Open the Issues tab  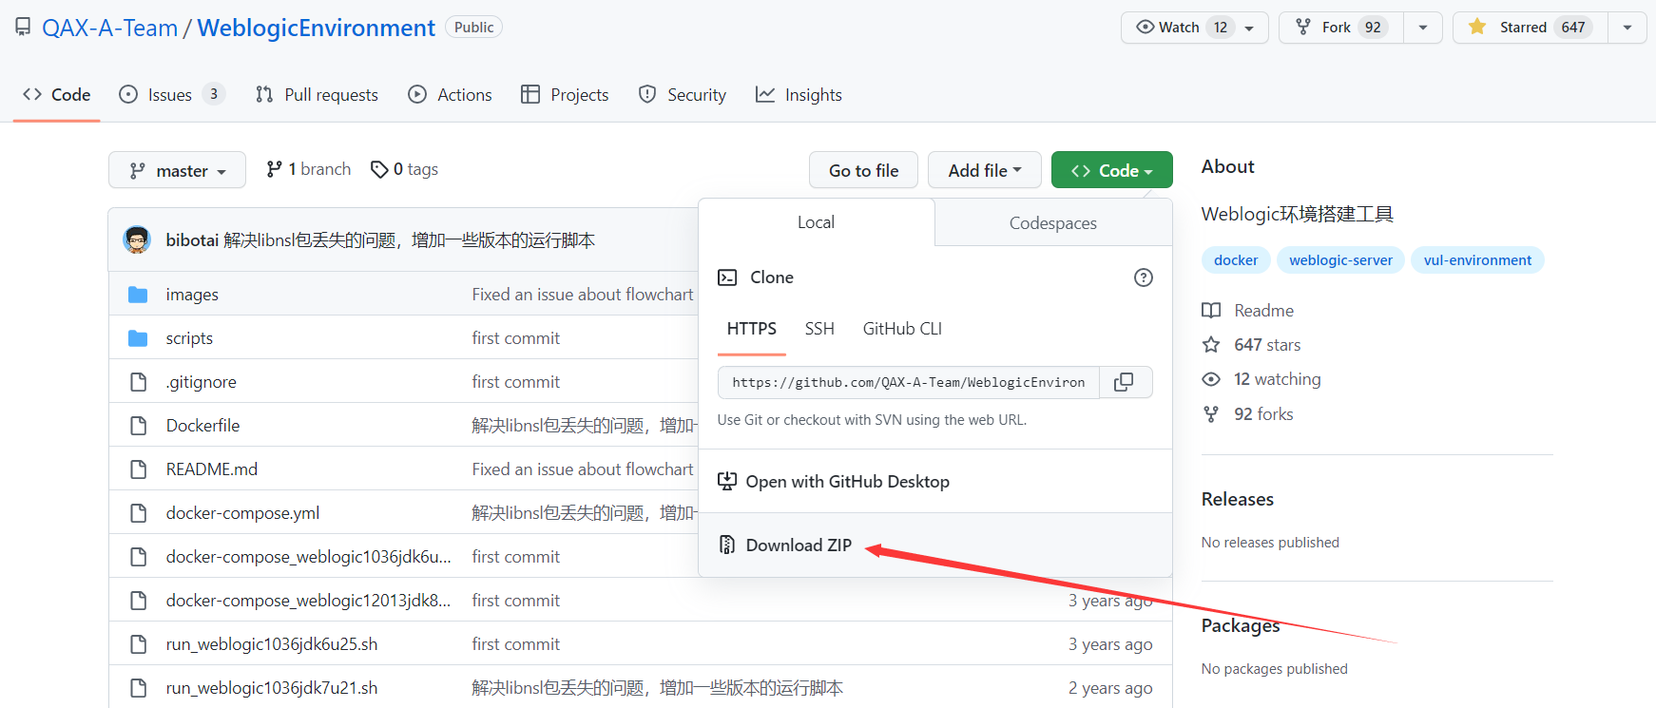(171, 95)
